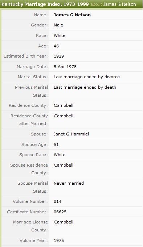Click the Certificate Number 06625
Image resolution: width=143 pixels, height=247 pixels.
[60, 212]
